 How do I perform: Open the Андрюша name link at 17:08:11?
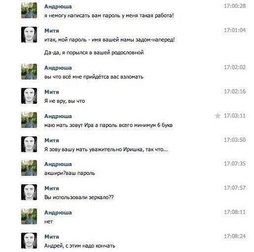click(x=58, y=212)
